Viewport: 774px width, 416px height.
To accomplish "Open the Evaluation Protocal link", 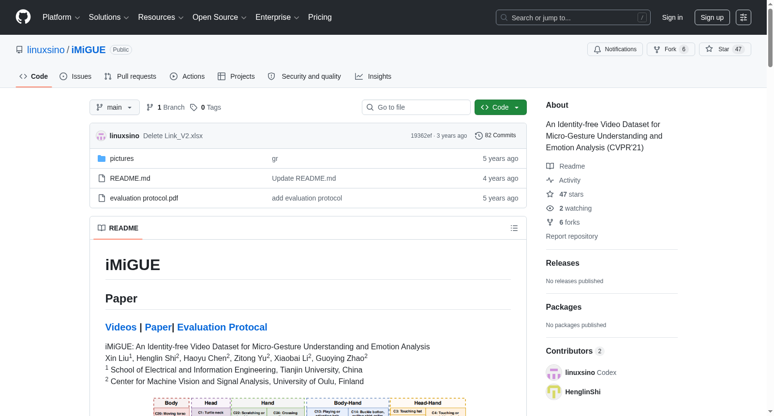I will (222, 327).
